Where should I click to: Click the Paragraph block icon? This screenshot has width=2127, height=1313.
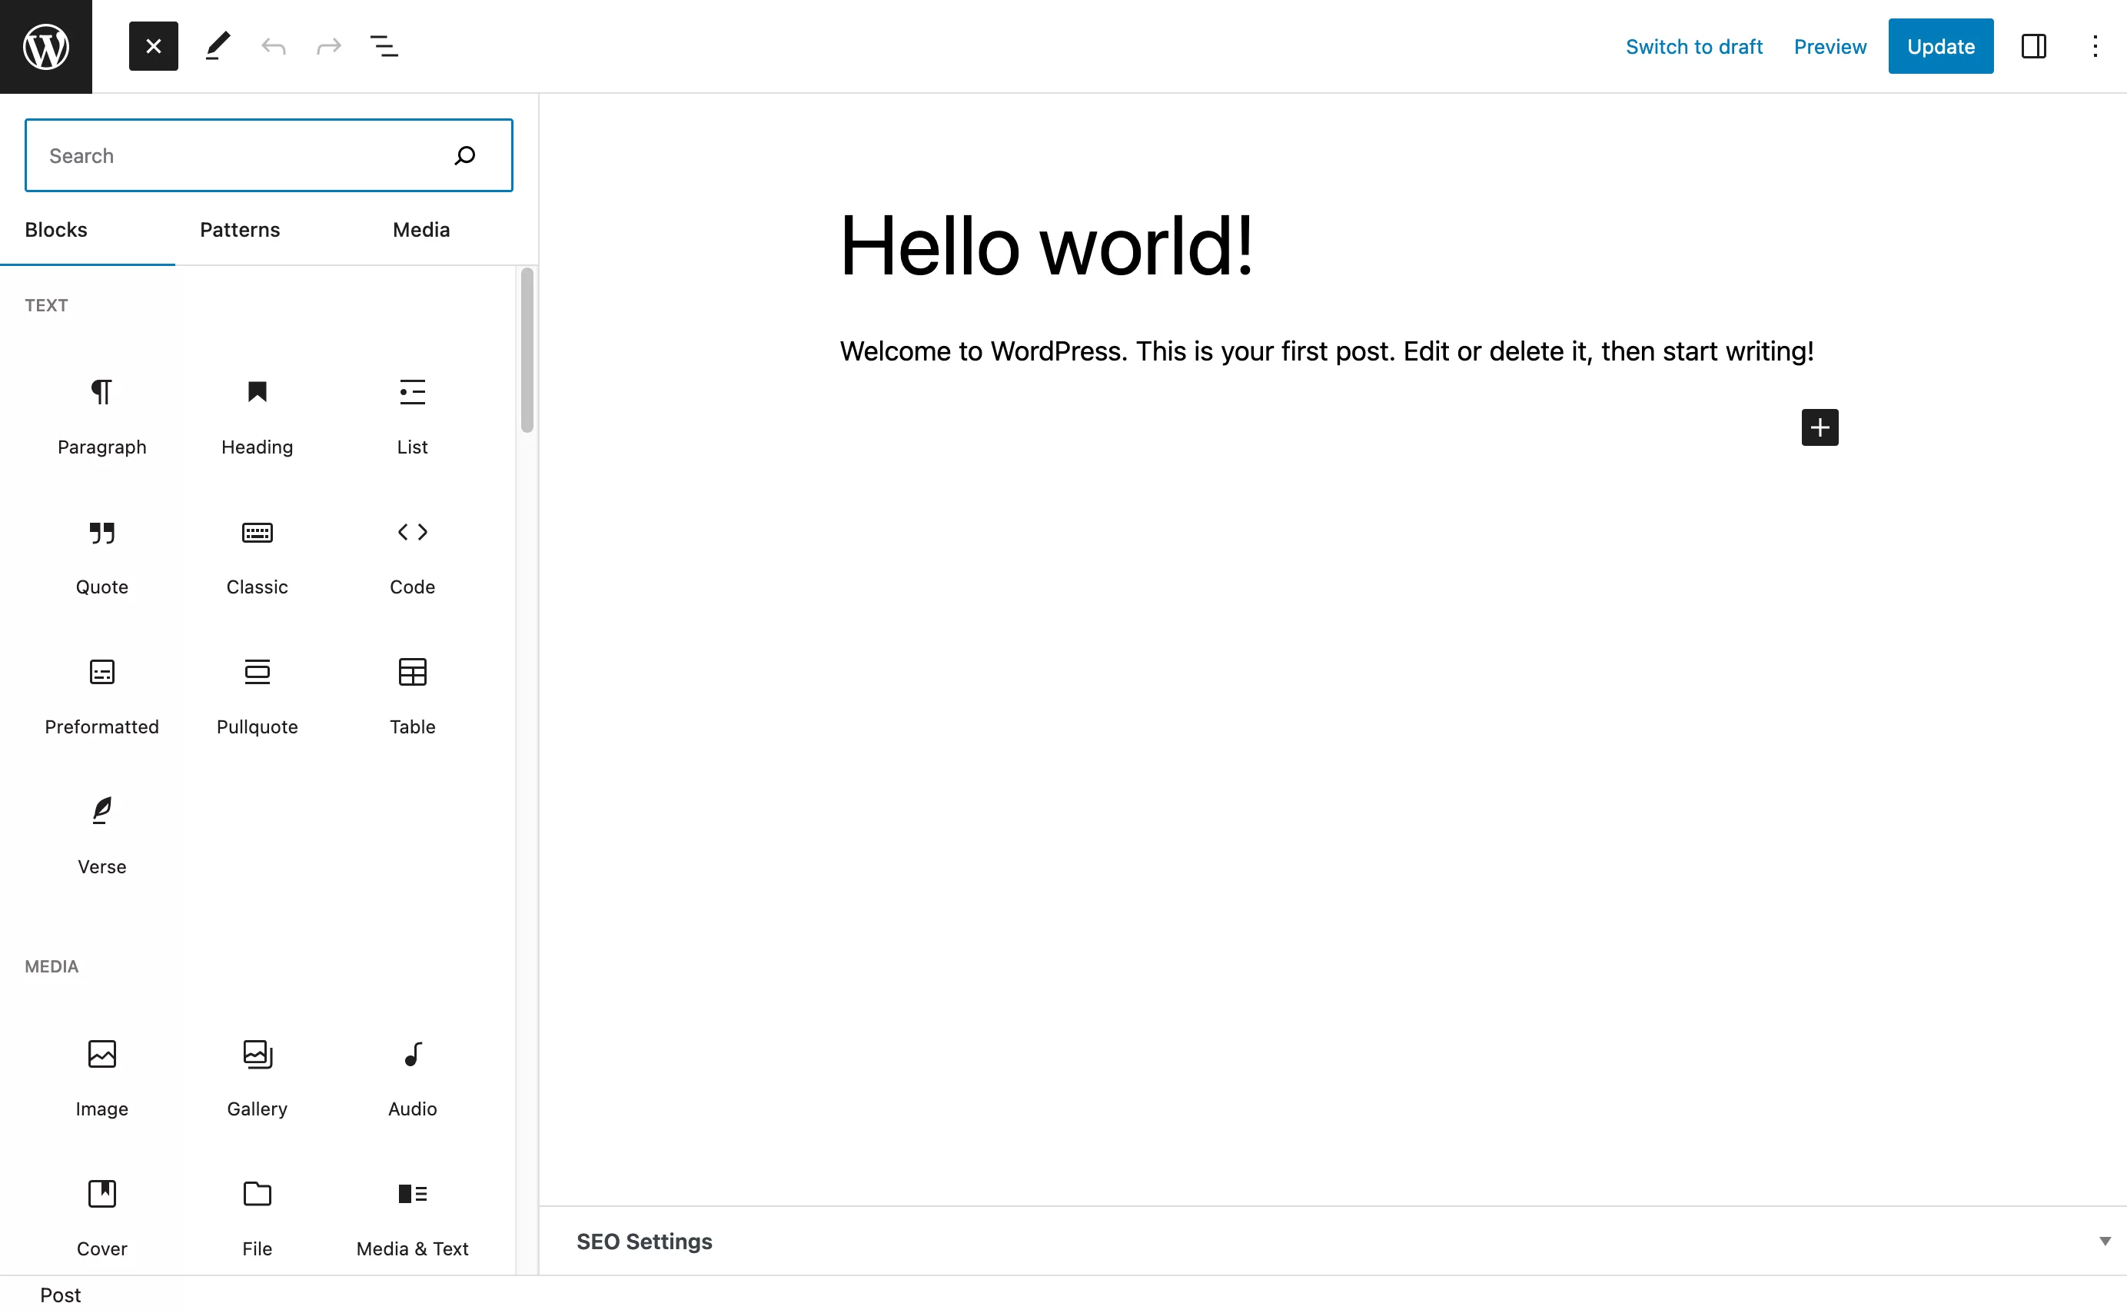101,392
